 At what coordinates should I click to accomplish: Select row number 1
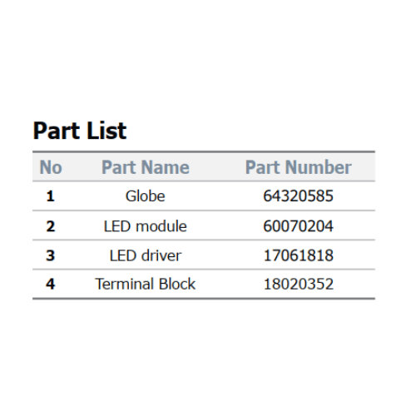(50, 196)
